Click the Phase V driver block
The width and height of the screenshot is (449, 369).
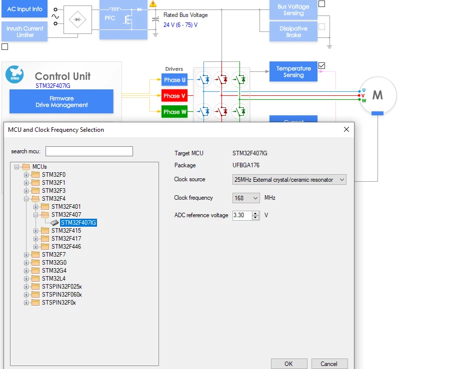pyautogui.click(x=174, y=96)
